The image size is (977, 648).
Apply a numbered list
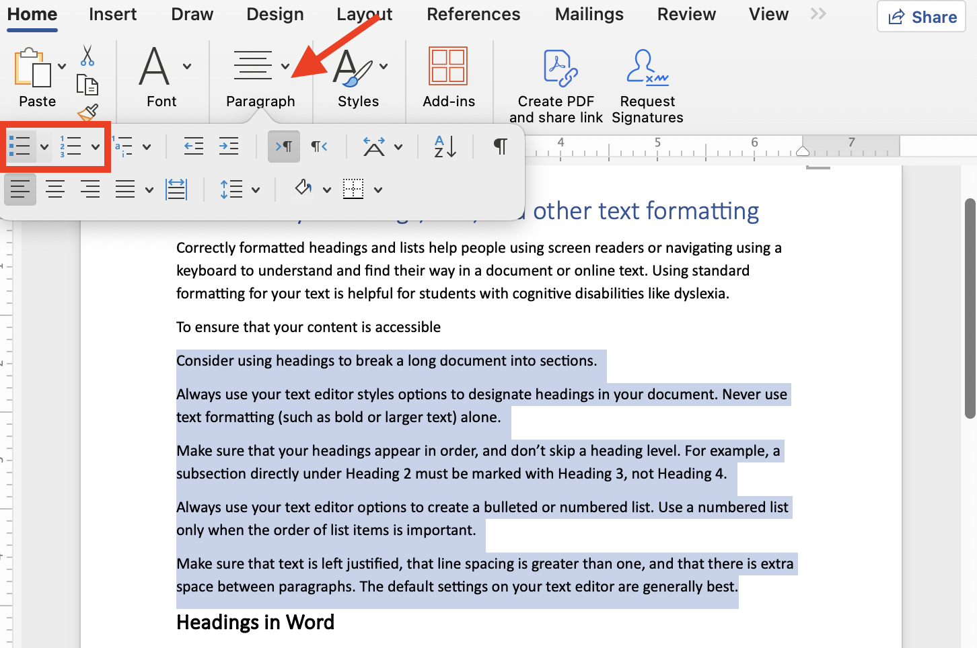pos(73,146)
